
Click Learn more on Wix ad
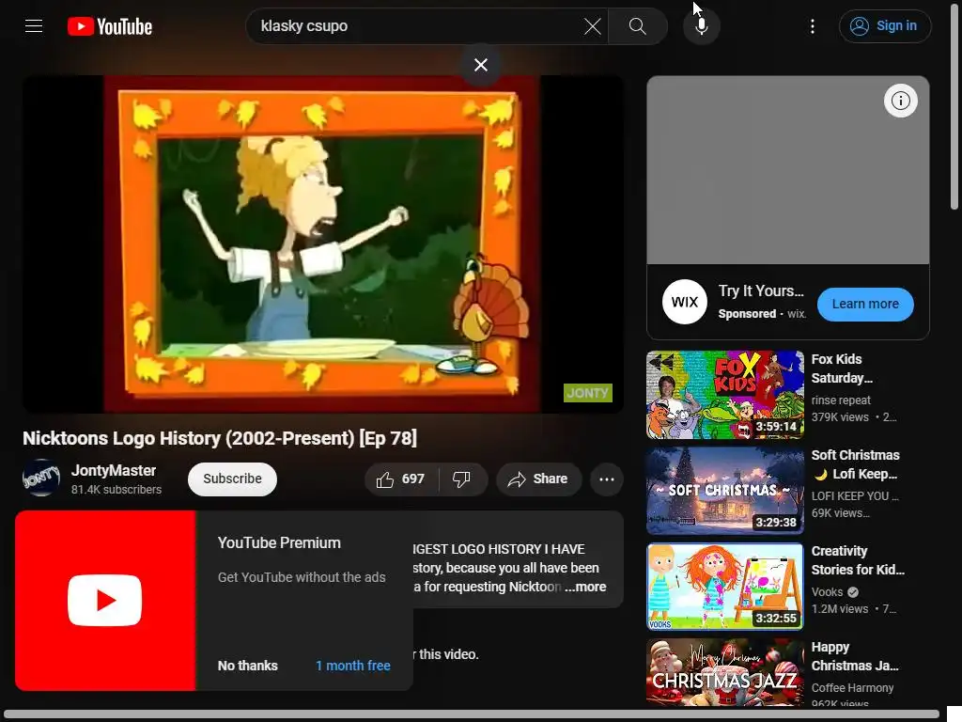(865, 304)
